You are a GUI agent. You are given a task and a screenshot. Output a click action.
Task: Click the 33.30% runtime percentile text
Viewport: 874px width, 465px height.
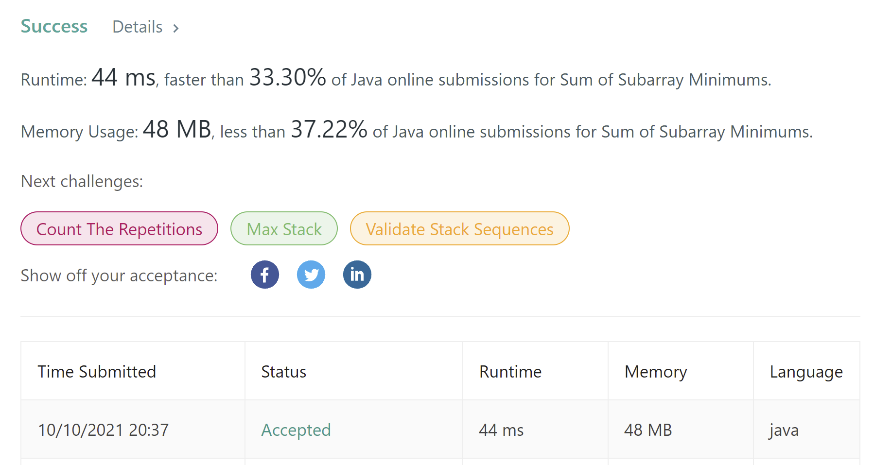287,78
